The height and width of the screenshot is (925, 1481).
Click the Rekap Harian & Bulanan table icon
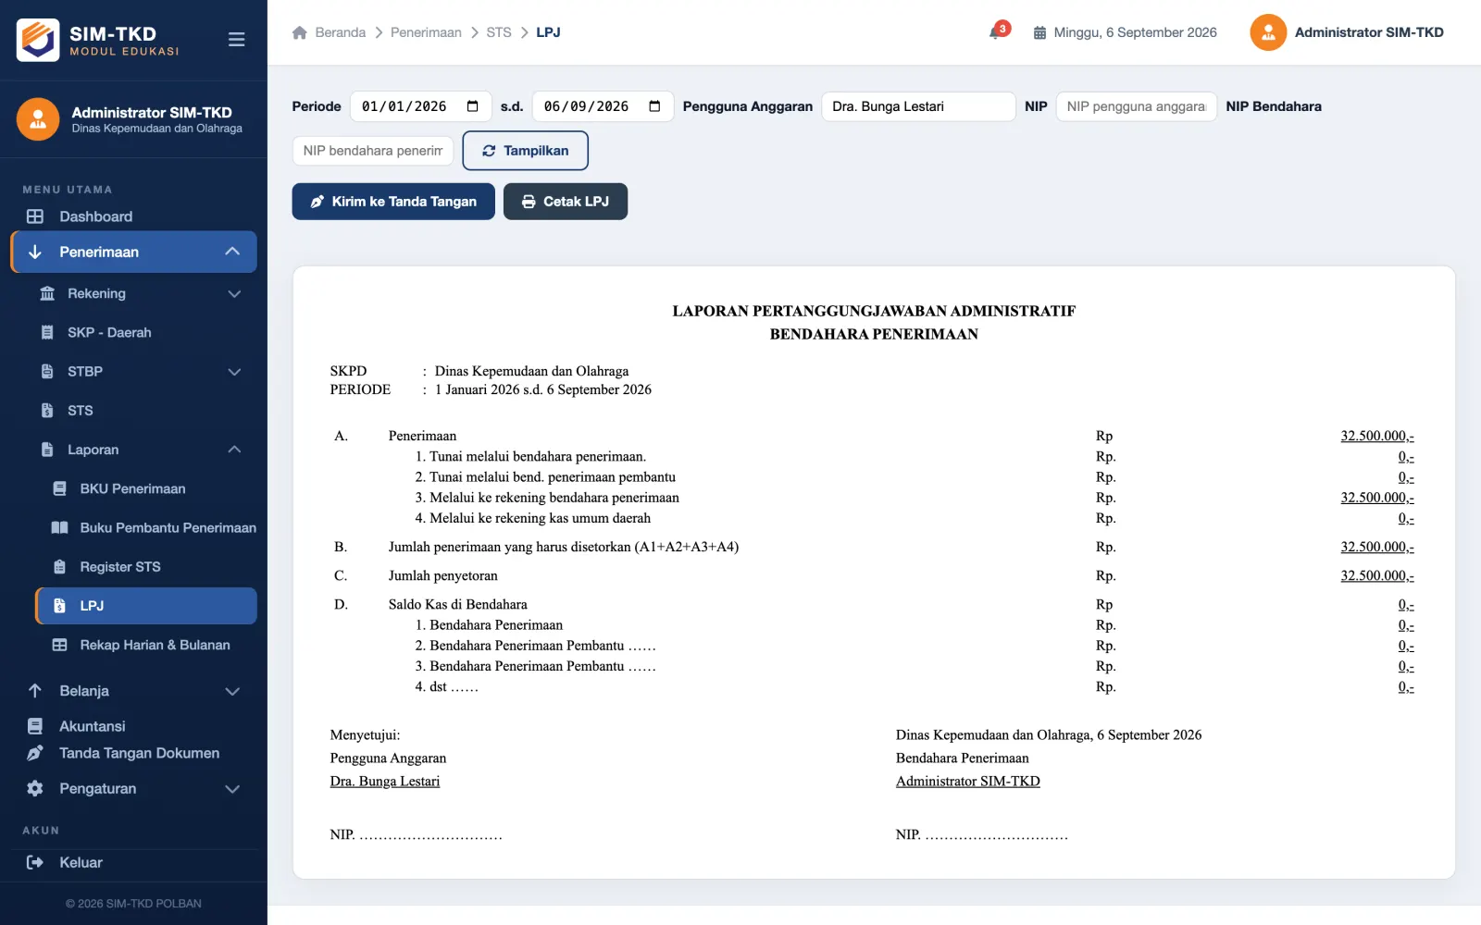pyautogui.click(x=59, y=645)
